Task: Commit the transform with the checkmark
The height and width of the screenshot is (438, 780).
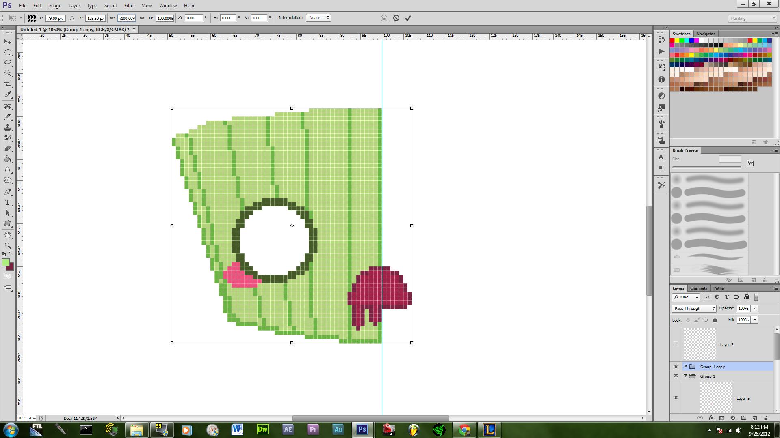Action: tap(408, 18)
